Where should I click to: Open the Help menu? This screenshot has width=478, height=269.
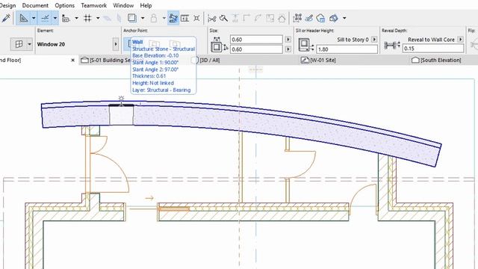click(146, 5)
